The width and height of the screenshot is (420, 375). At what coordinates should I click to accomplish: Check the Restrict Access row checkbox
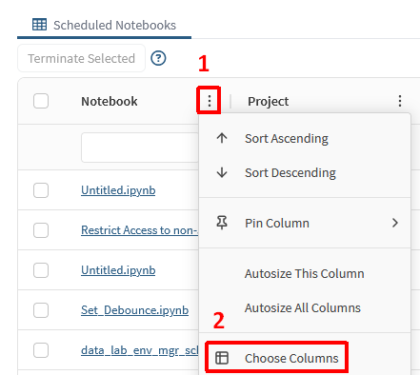coord(41,230)
